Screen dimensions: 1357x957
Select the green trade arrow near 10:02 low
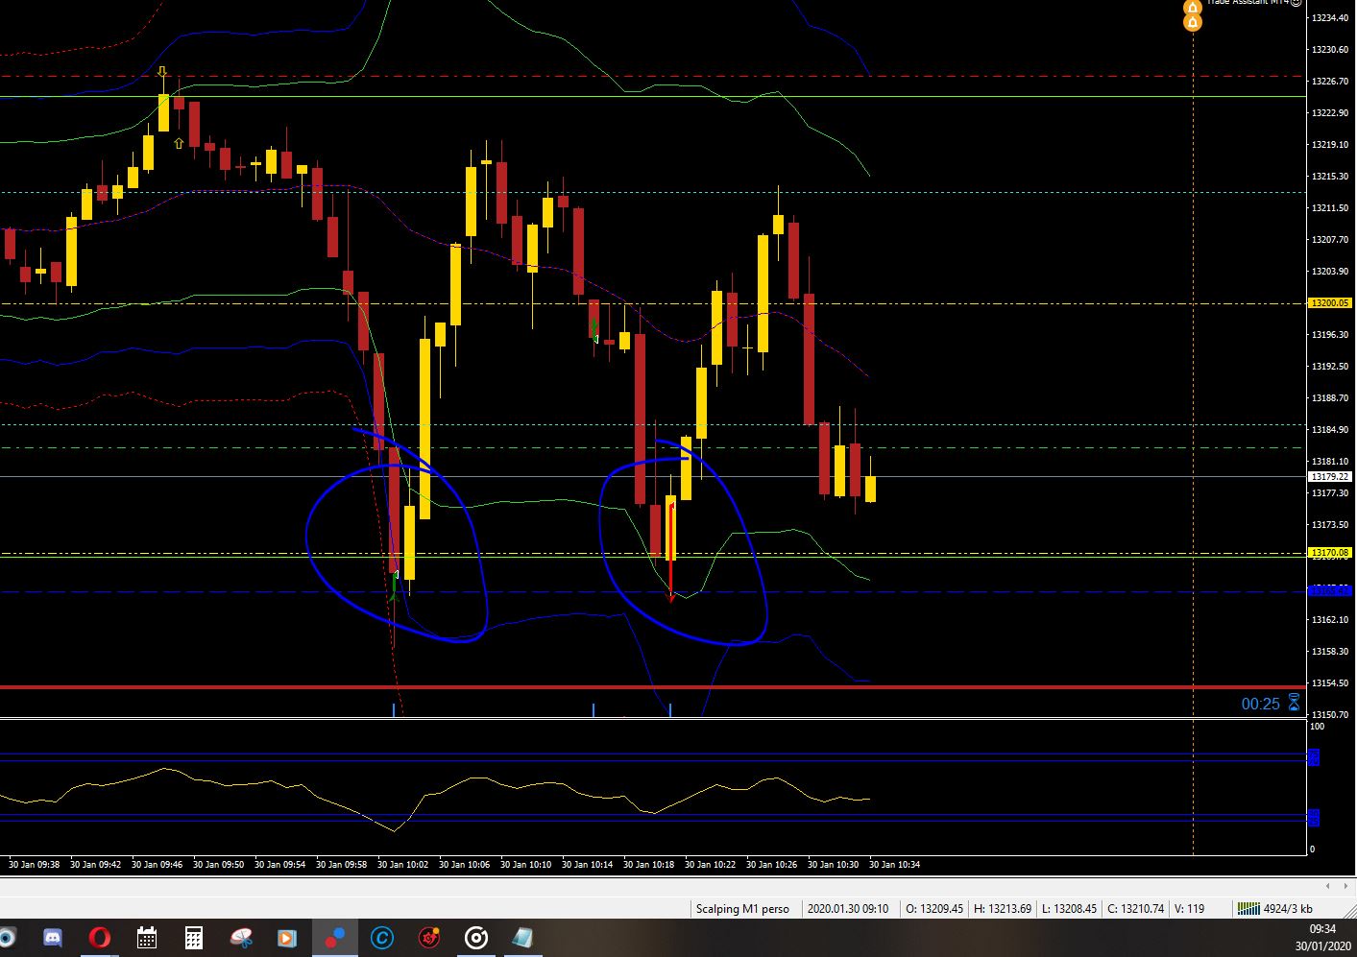(395, 584)
